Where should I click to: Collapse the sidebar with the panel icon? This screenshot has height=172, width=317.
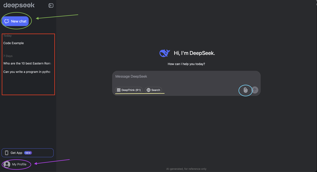click(51, 6)
